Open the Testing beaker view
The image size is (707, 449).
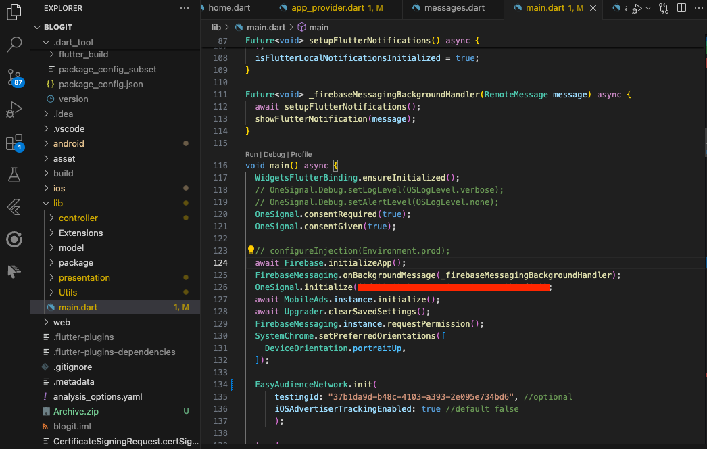(x=14, y=176)
